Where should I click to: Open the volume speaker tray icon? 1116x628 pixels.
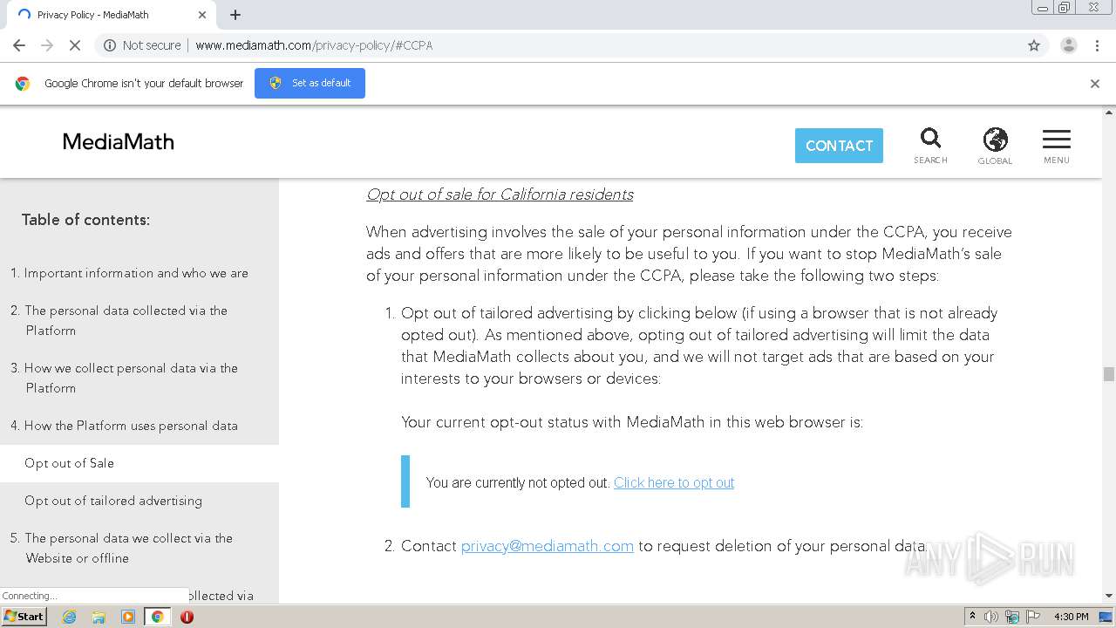point(991,617)
